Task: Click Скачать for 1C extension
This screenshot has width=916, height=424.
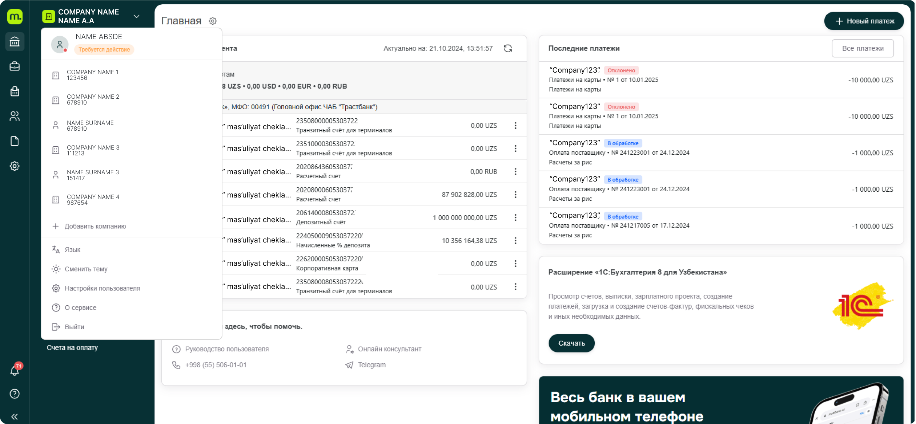Action: point(571,343)
